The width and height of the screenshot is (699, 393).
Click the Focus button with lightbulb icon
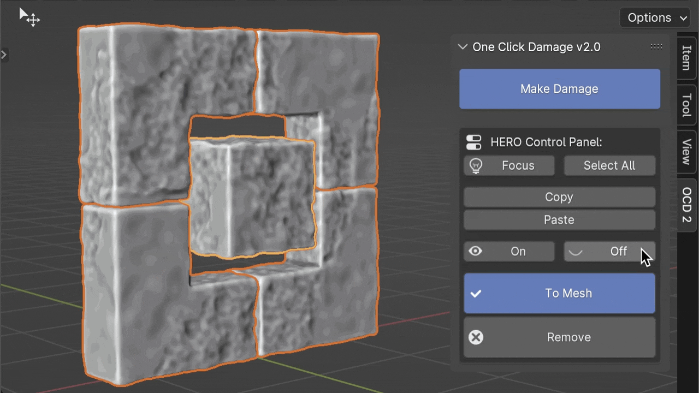(x=509, y=165)
